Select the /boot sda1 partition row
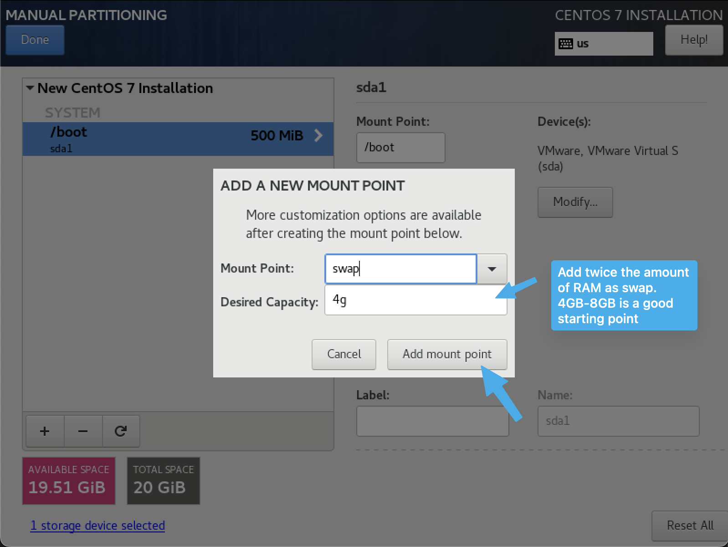Screen dimensions: 728x547 click(x=178, y=139)
